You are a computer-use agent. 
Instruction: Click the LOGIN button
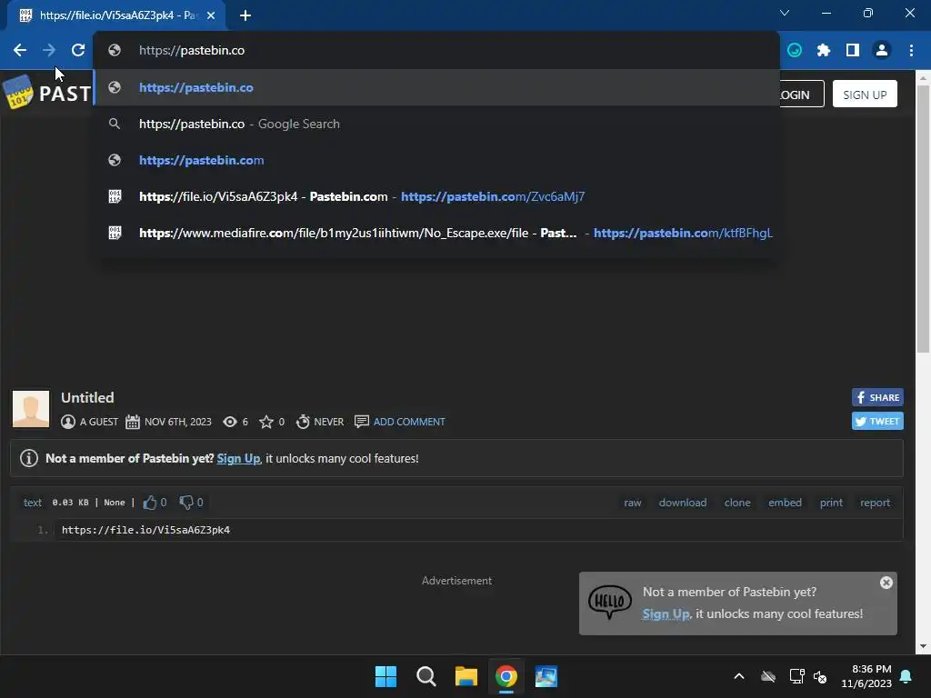click(x=802, y=95)
